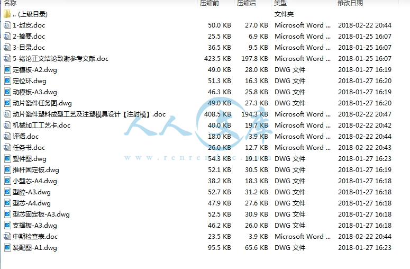Click the 文件夹 type of parent directory
The height and width of the screenshot is (269, 410).
pos(284,14)
